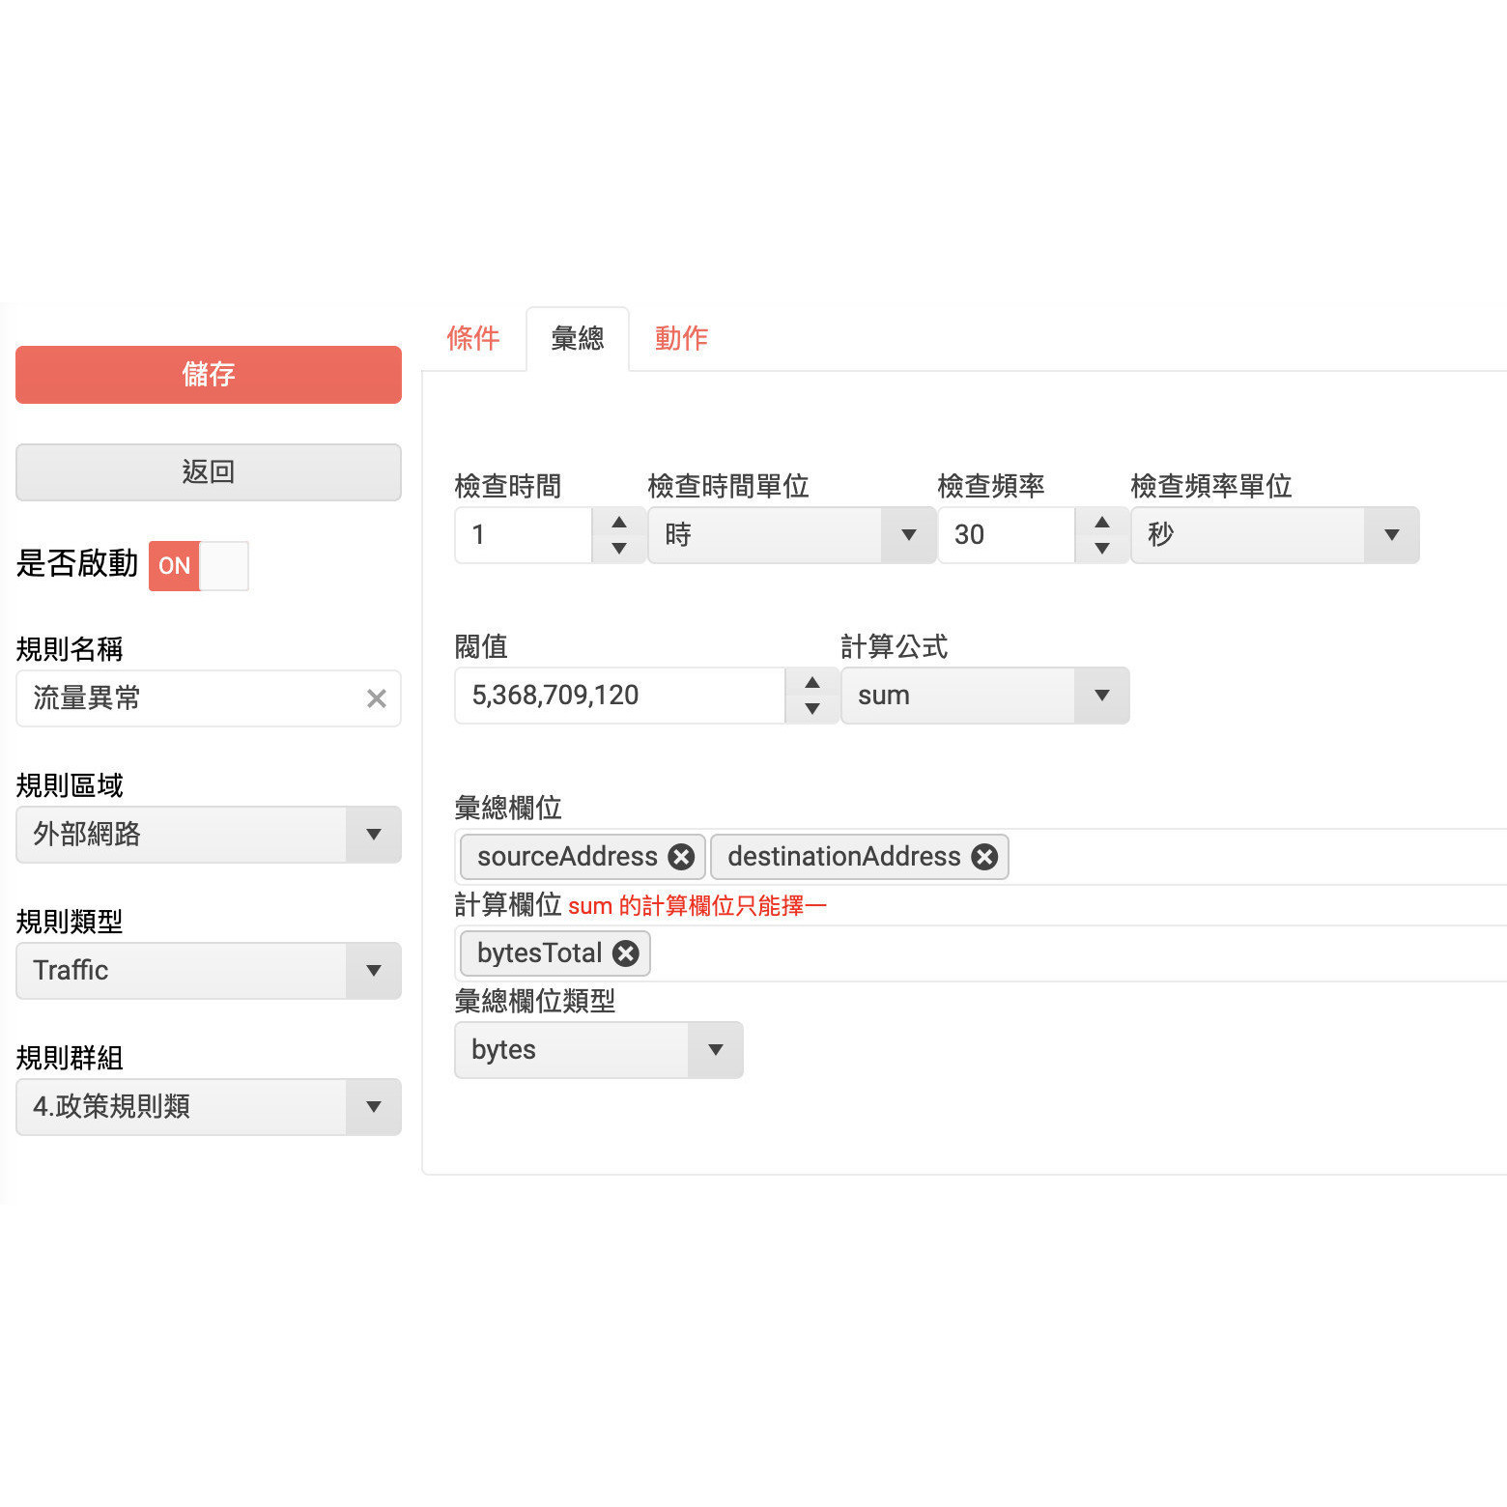Increment the threshold value with up arrow

[811, 681]
